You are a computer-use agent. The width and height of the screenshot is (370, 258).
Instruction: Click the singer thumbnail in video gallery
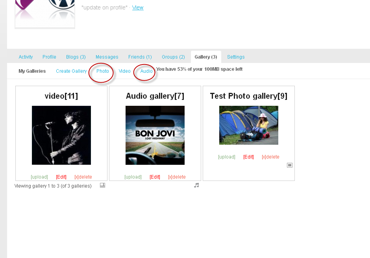(x=61, y=135)
